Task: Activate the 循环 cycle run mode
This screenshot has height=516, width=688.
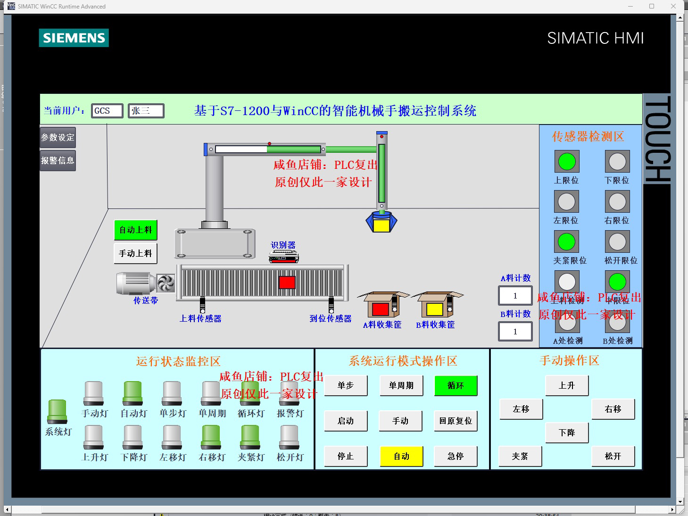Action: (x=455, y=386)
